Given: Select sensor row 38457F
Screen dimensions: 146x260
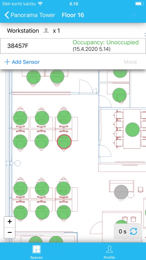Looking at the screenshot, I should pyautogui.click(x=73, y=46).
